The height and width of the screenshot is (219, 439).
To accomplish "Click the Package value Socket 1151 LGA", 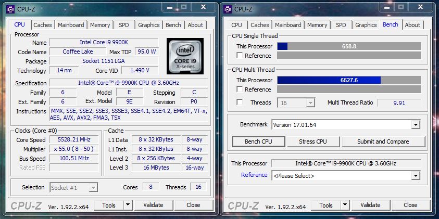I will click(104, 61).
